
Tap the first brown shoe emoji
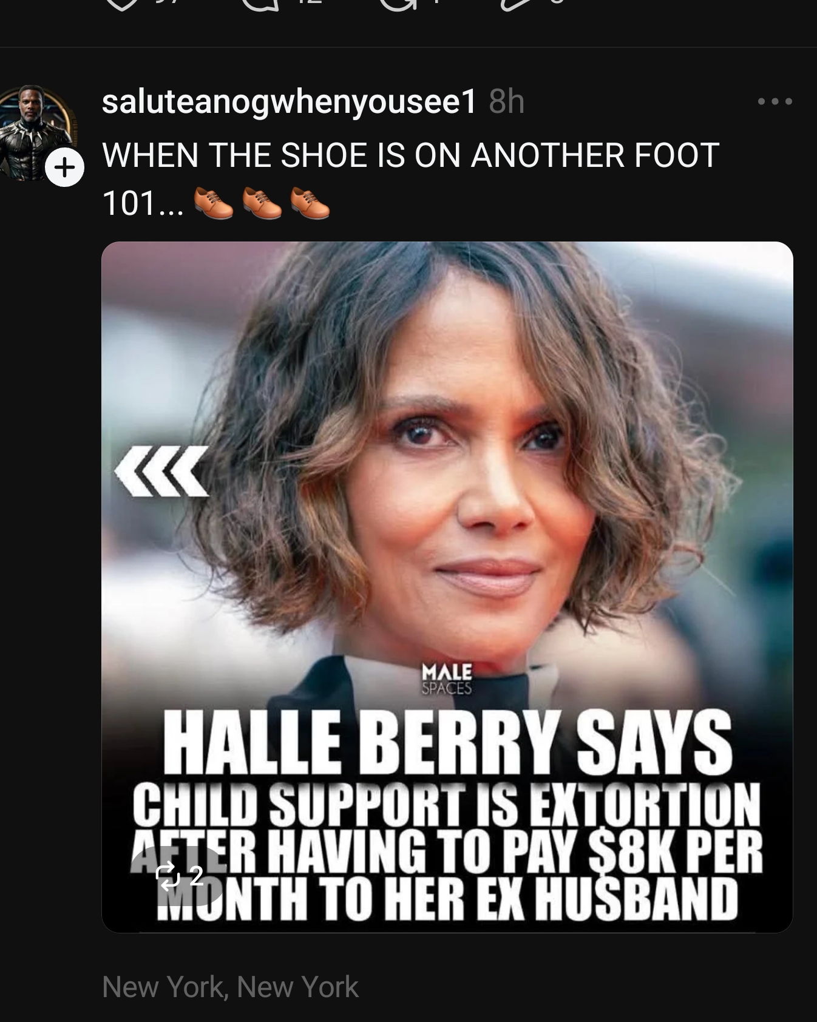tap(214, 203)
